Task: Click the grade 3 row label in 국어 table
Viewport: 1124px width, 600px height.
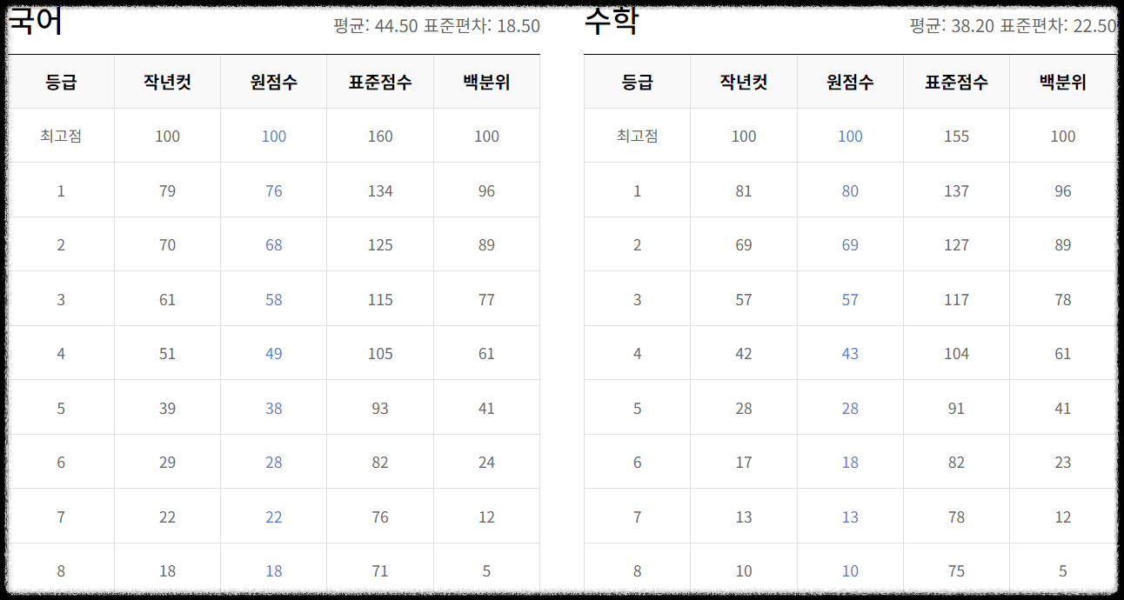Action: tap(61, 299)
